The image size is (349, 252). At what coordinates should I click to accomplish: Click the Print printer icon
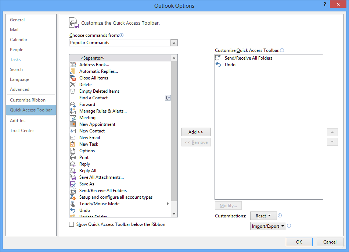point(73,157)
